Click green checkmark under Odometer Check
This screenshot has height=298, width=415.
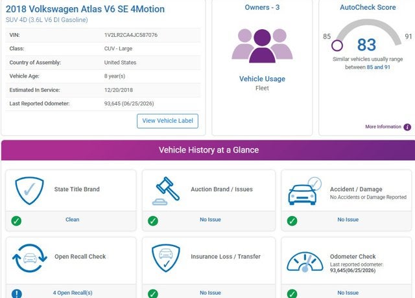point(292,293)
